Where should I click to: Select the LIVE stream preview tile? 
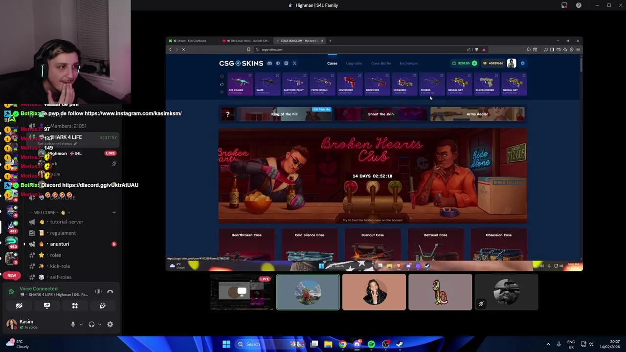coord(242,292)
